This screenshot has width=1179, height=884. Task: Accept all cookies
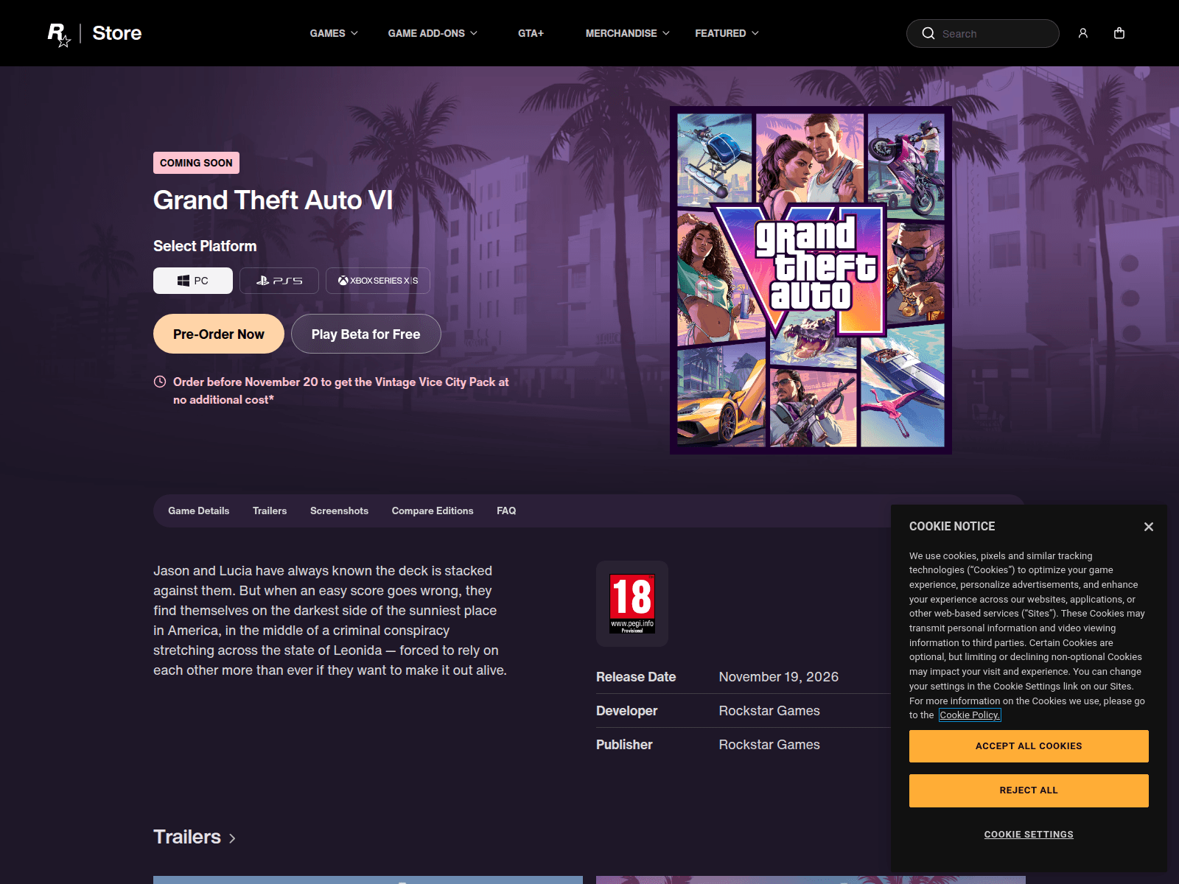(x=1029, y=746)
